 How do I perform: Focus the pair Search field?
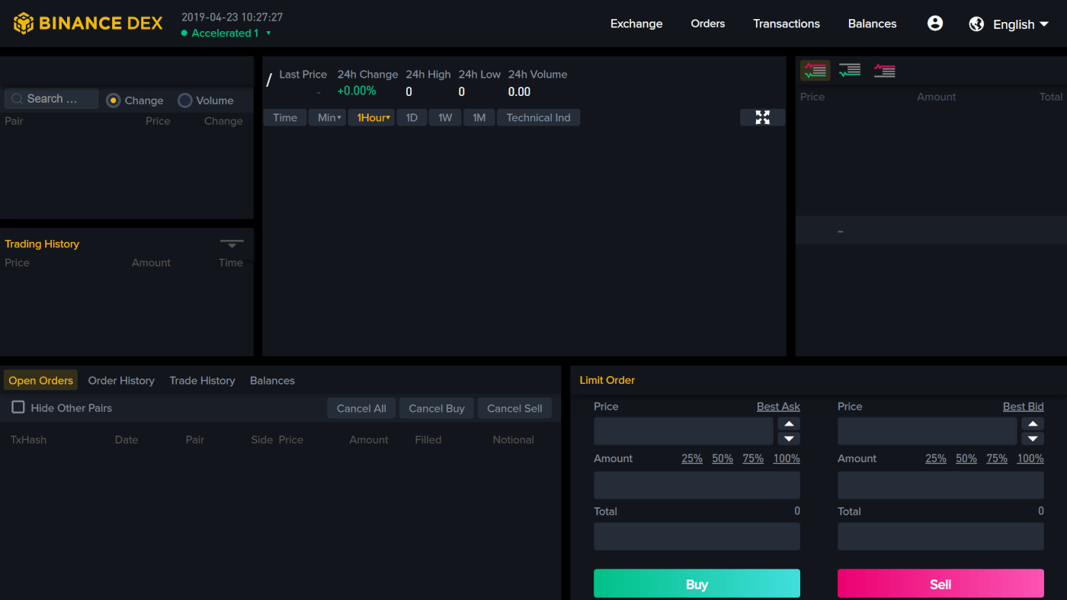click(x=52, y=99)
